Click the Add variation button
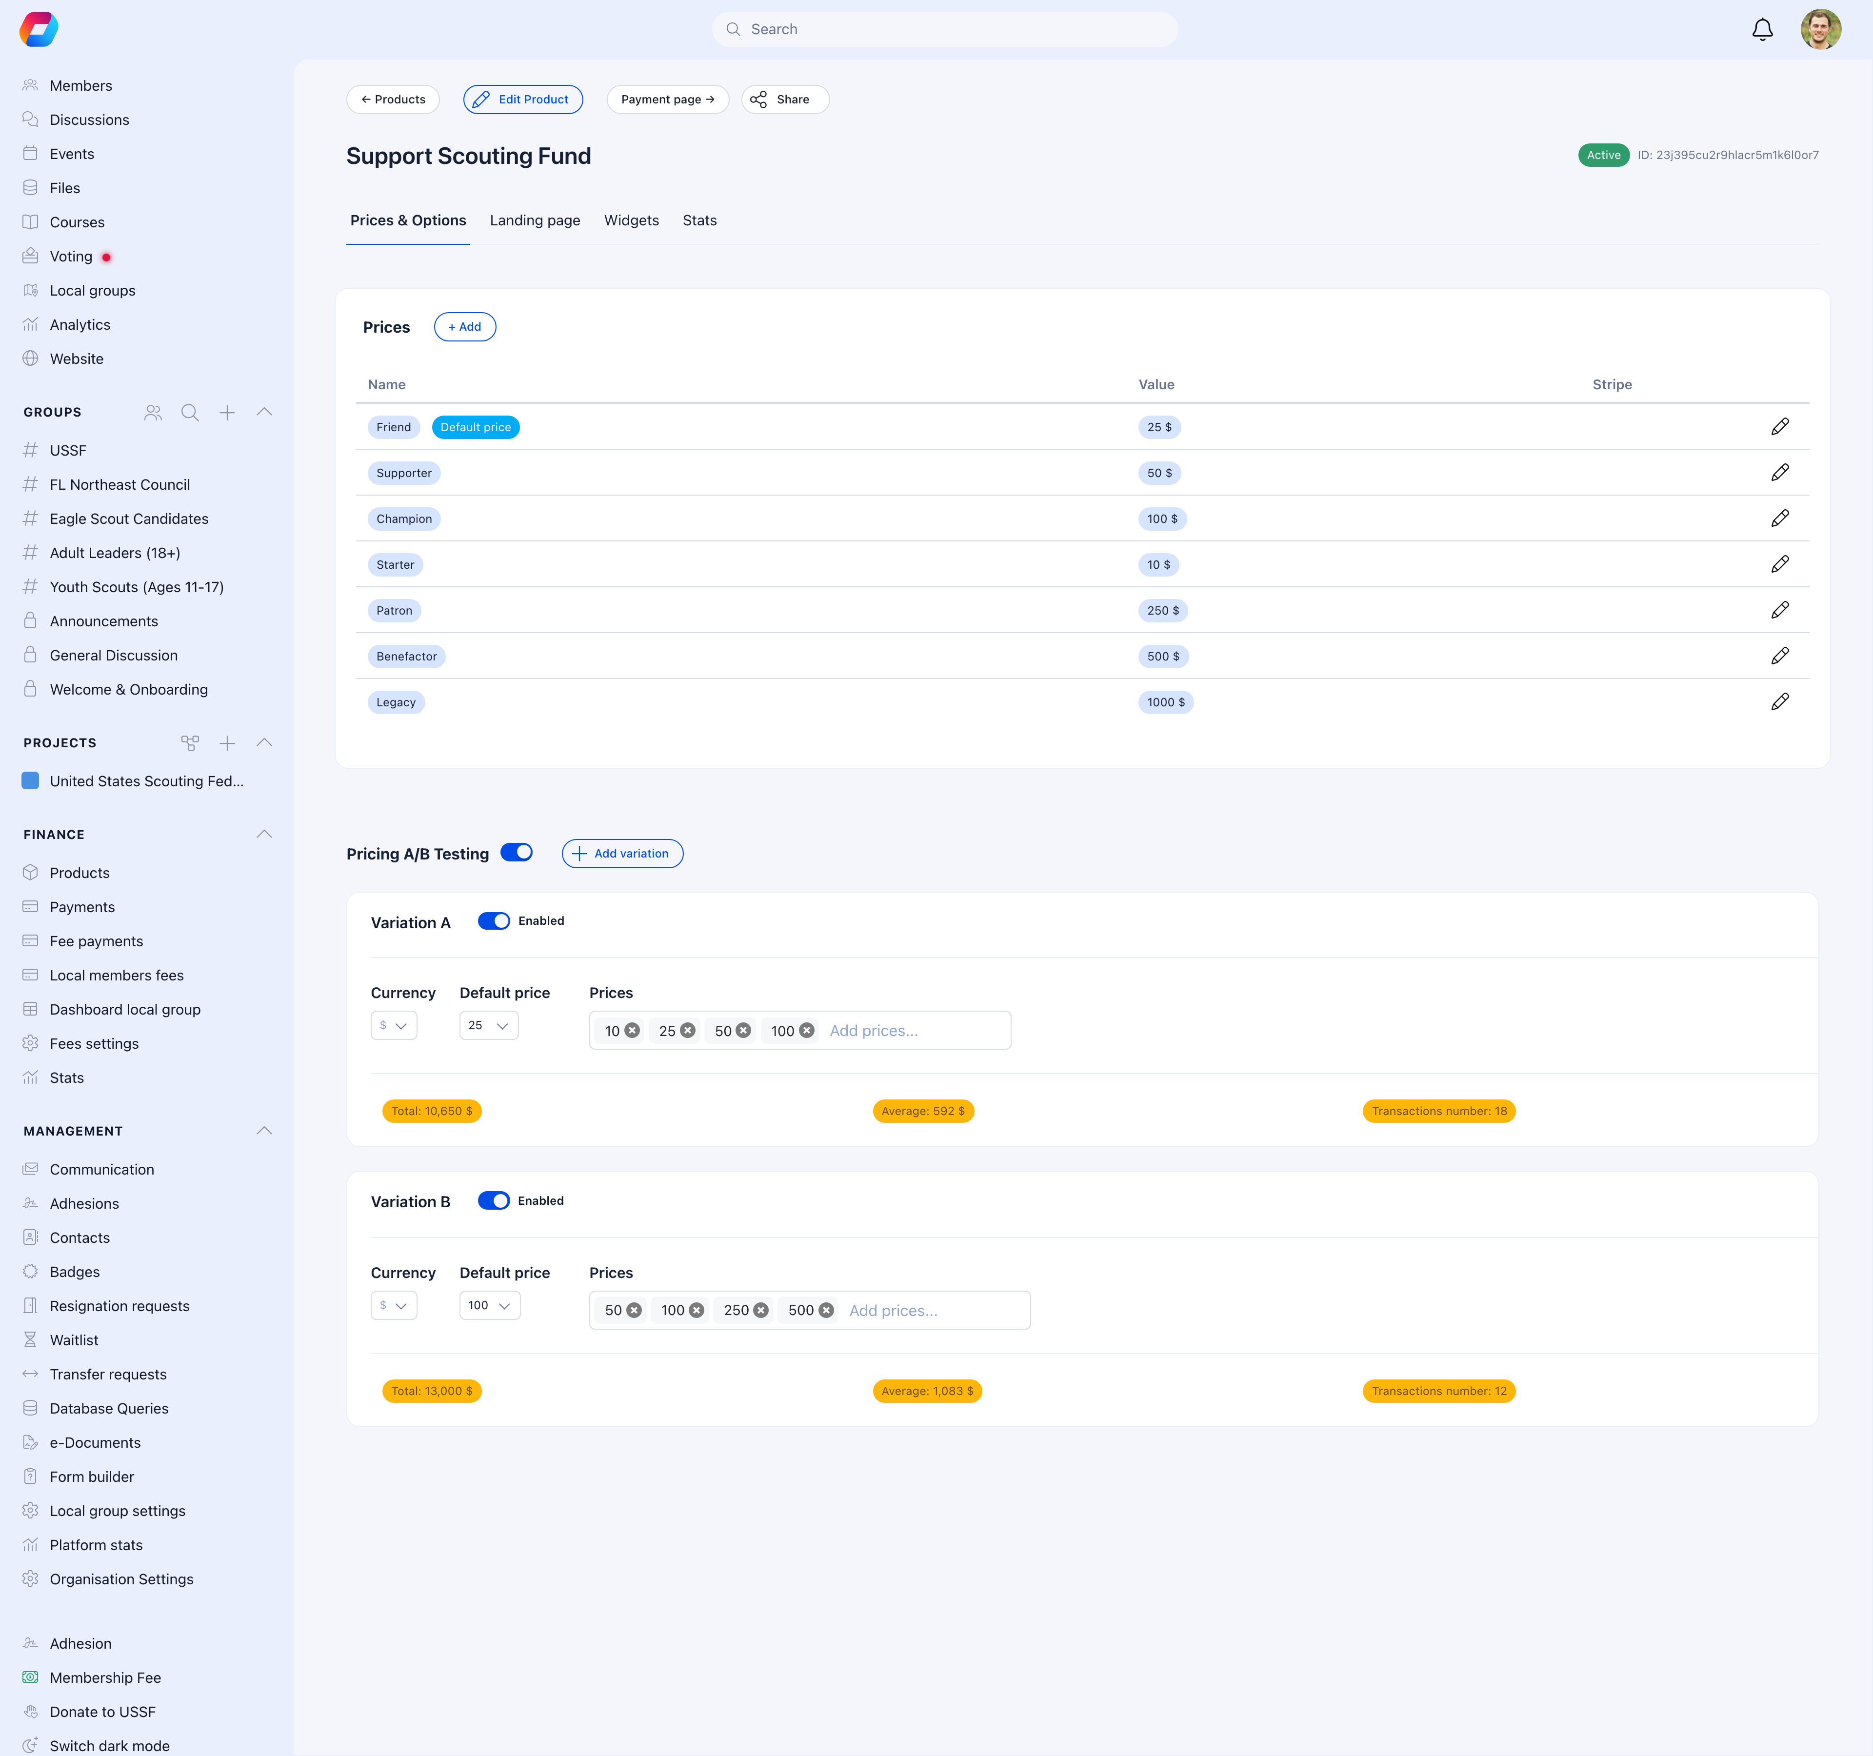 click(622, 853)
